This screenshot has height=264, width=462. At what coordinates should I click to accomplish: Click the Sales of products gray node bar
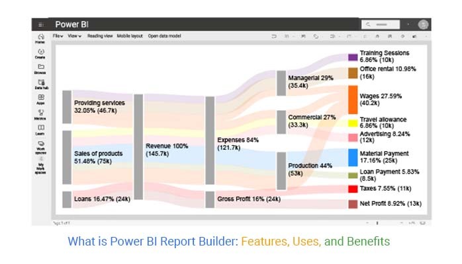(x=67, y=157)
